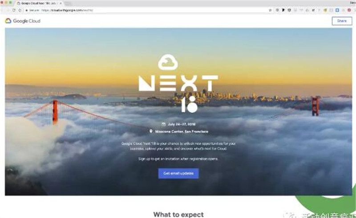Click the gray circle extension icon

(x=277, y=10)
